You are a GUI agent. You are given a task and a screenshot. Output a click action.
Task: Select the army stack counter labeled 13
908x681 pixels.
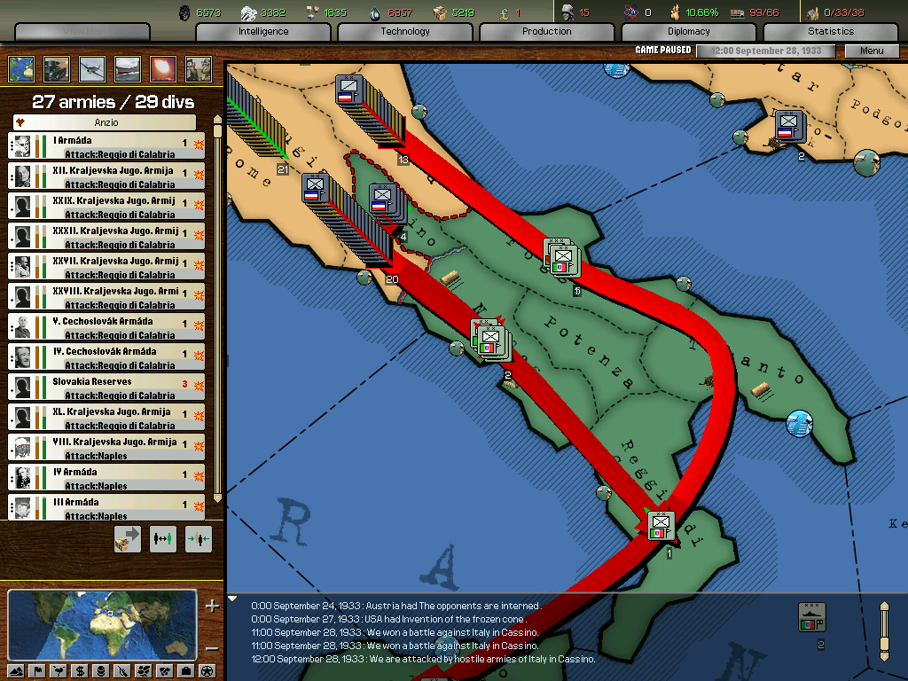[x=349, y=90]
